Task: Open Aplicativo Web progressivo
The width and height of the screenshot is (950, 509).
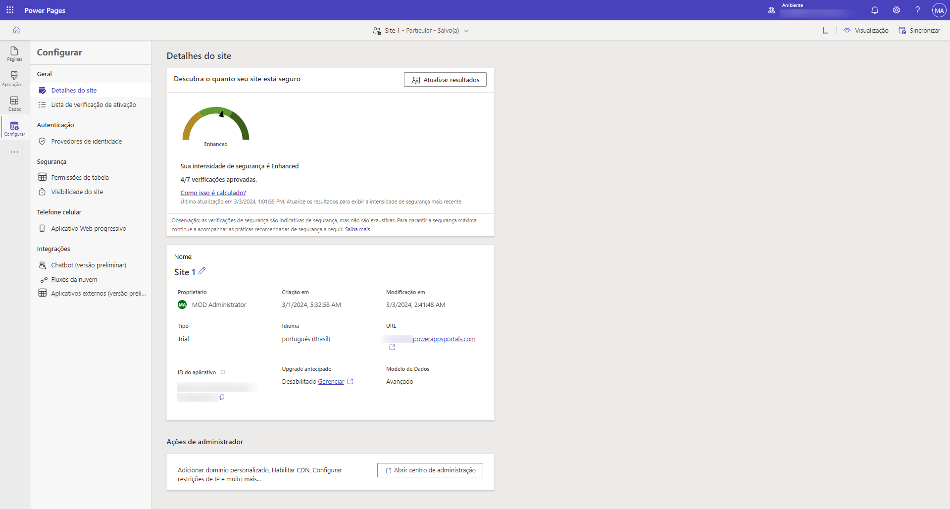Action: pos(91,228)
